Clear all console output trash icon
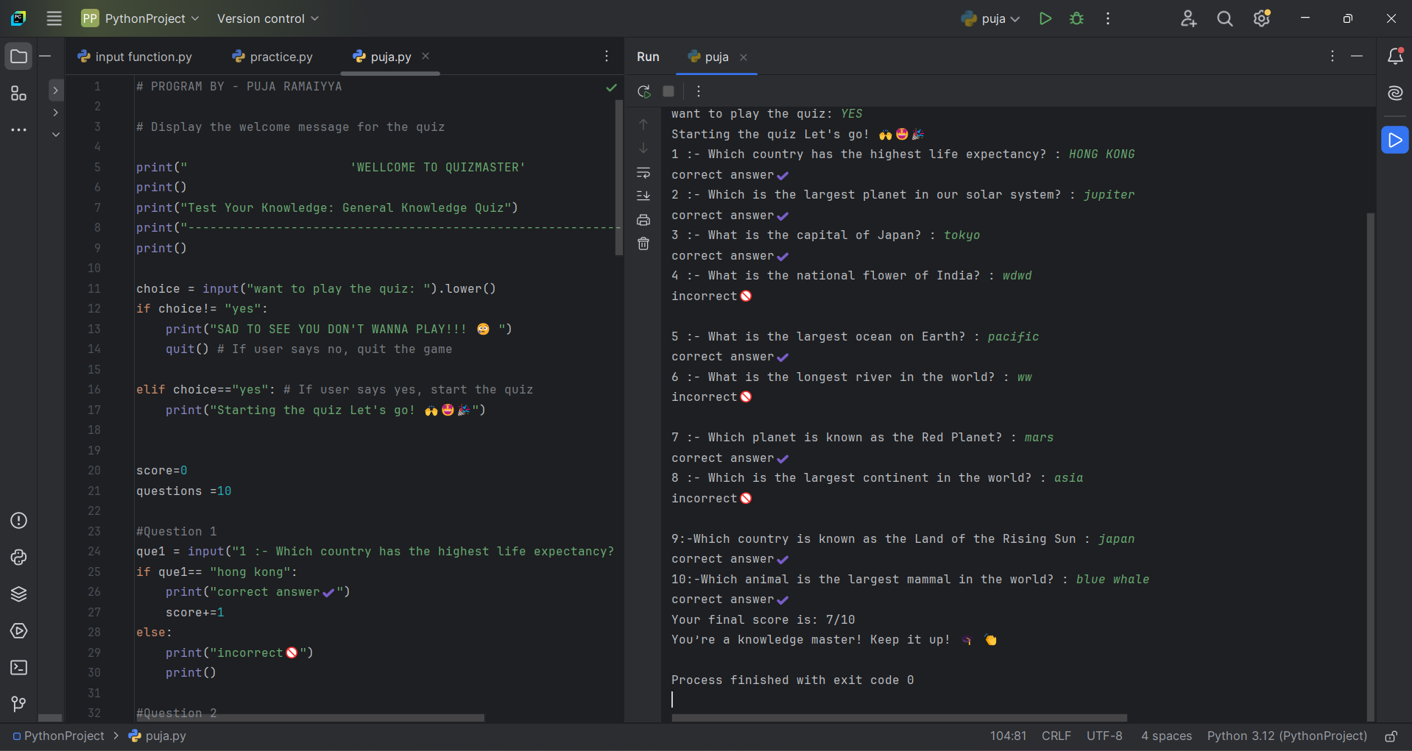 click(x=643, y=243)
